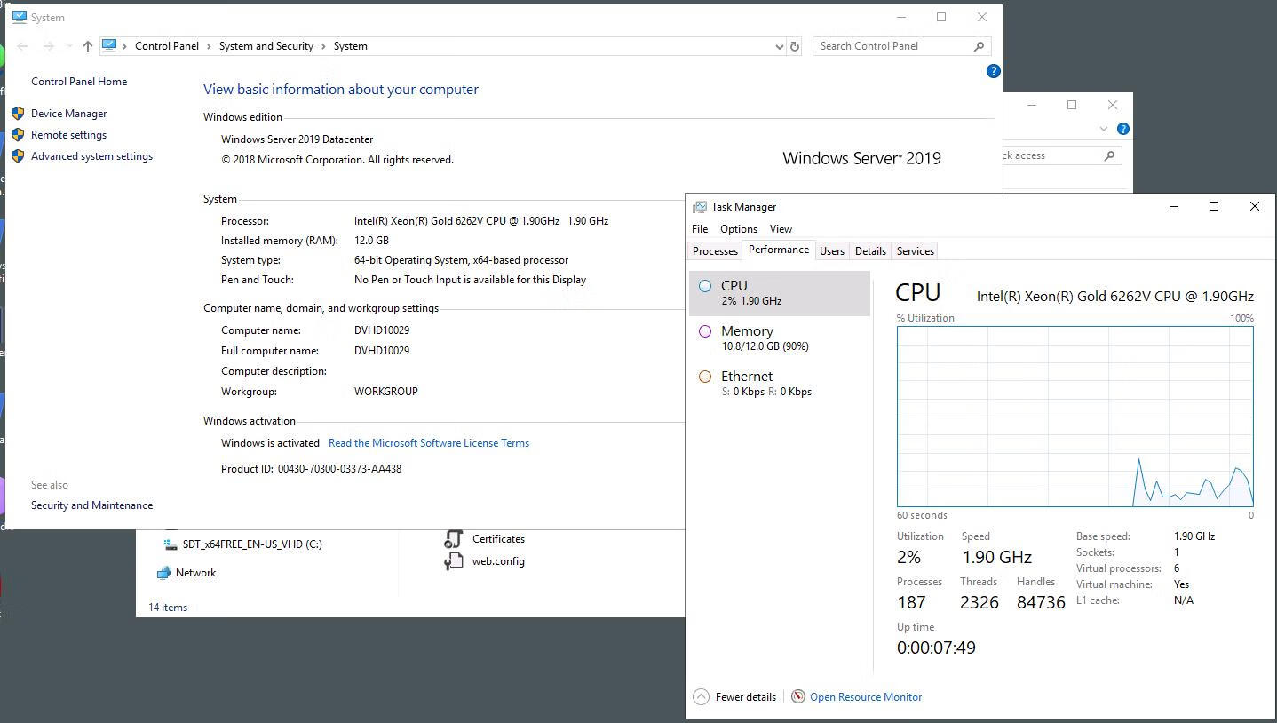Click the refresh icon beside address bar
The image size is (1277, 723).
[x=795, y=46]
